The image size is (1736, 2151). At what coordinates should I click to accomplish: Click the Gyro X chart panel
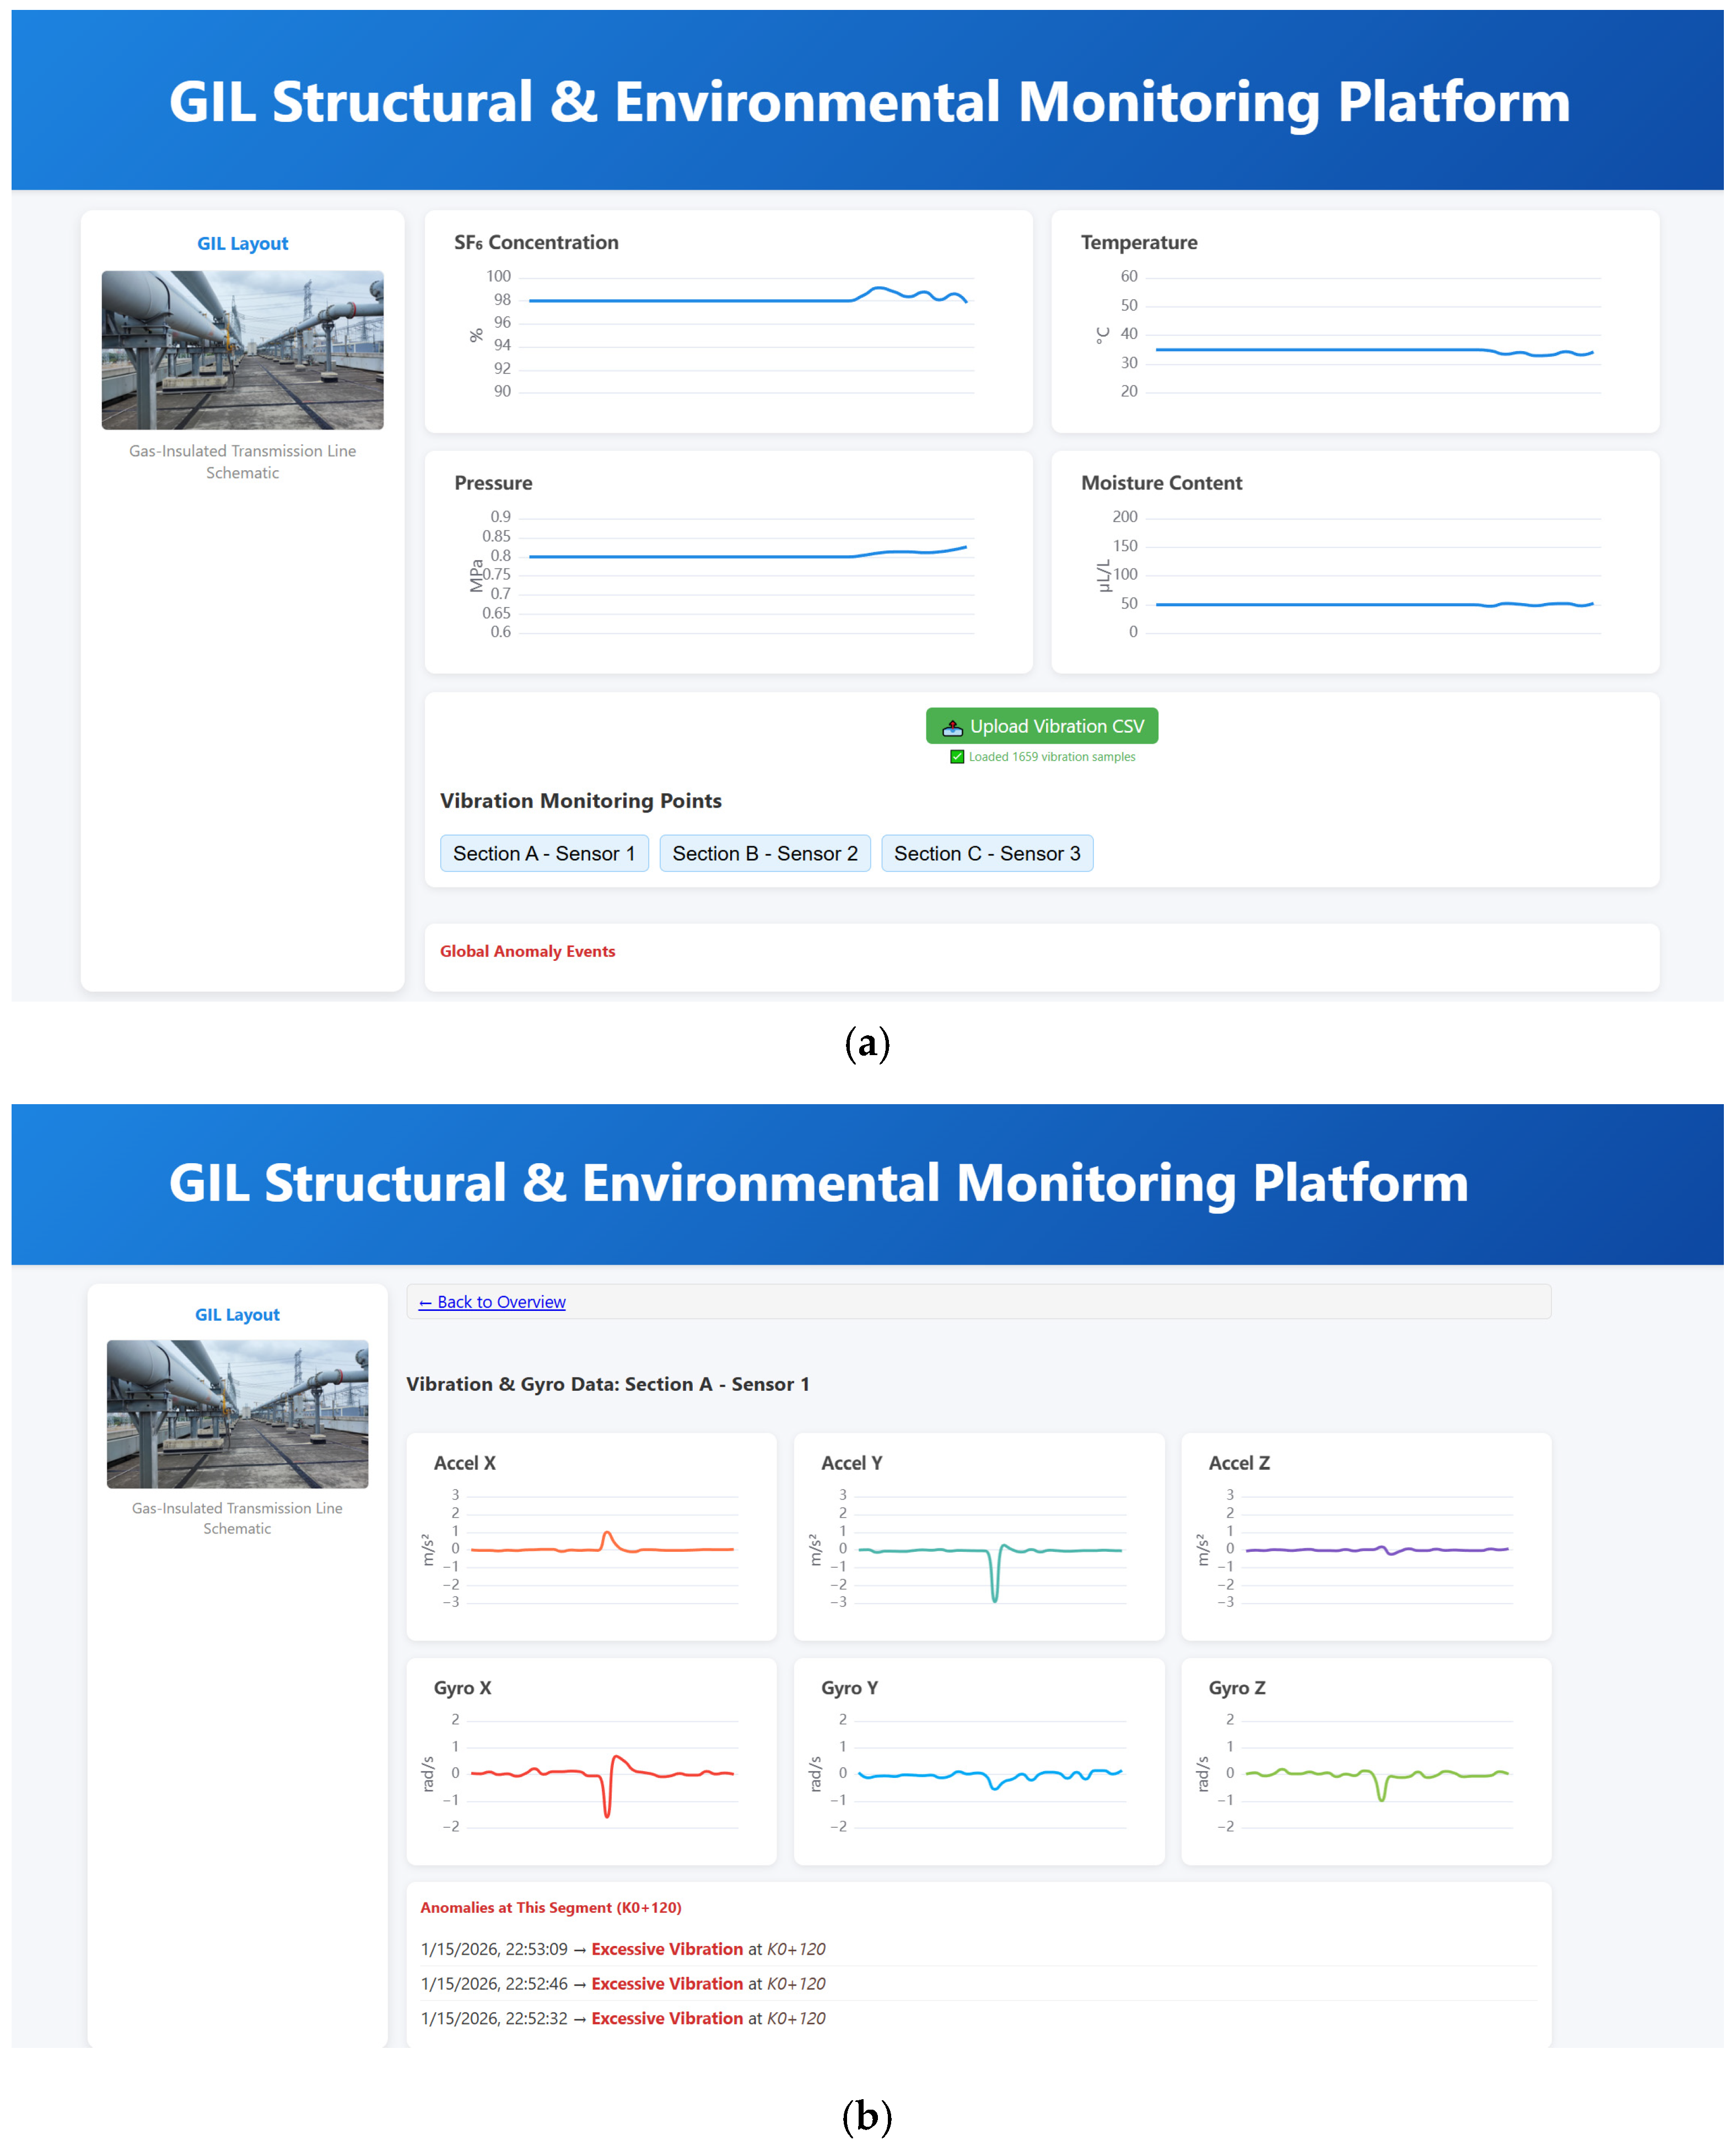(x=591, y=1762)
